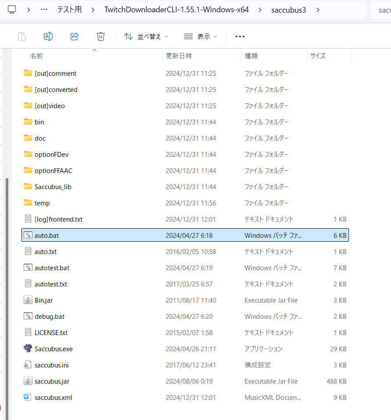
Task: Click the Saccubus.exe application icon
Action: [x=28, y=349]
